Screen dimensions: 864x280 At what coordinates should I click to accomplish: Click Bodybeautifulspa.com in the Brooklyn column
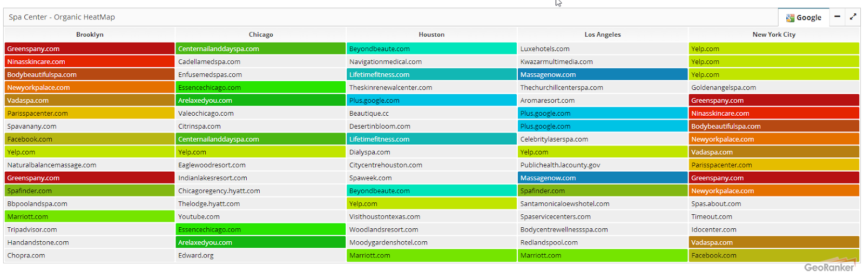tap(90, 74)
